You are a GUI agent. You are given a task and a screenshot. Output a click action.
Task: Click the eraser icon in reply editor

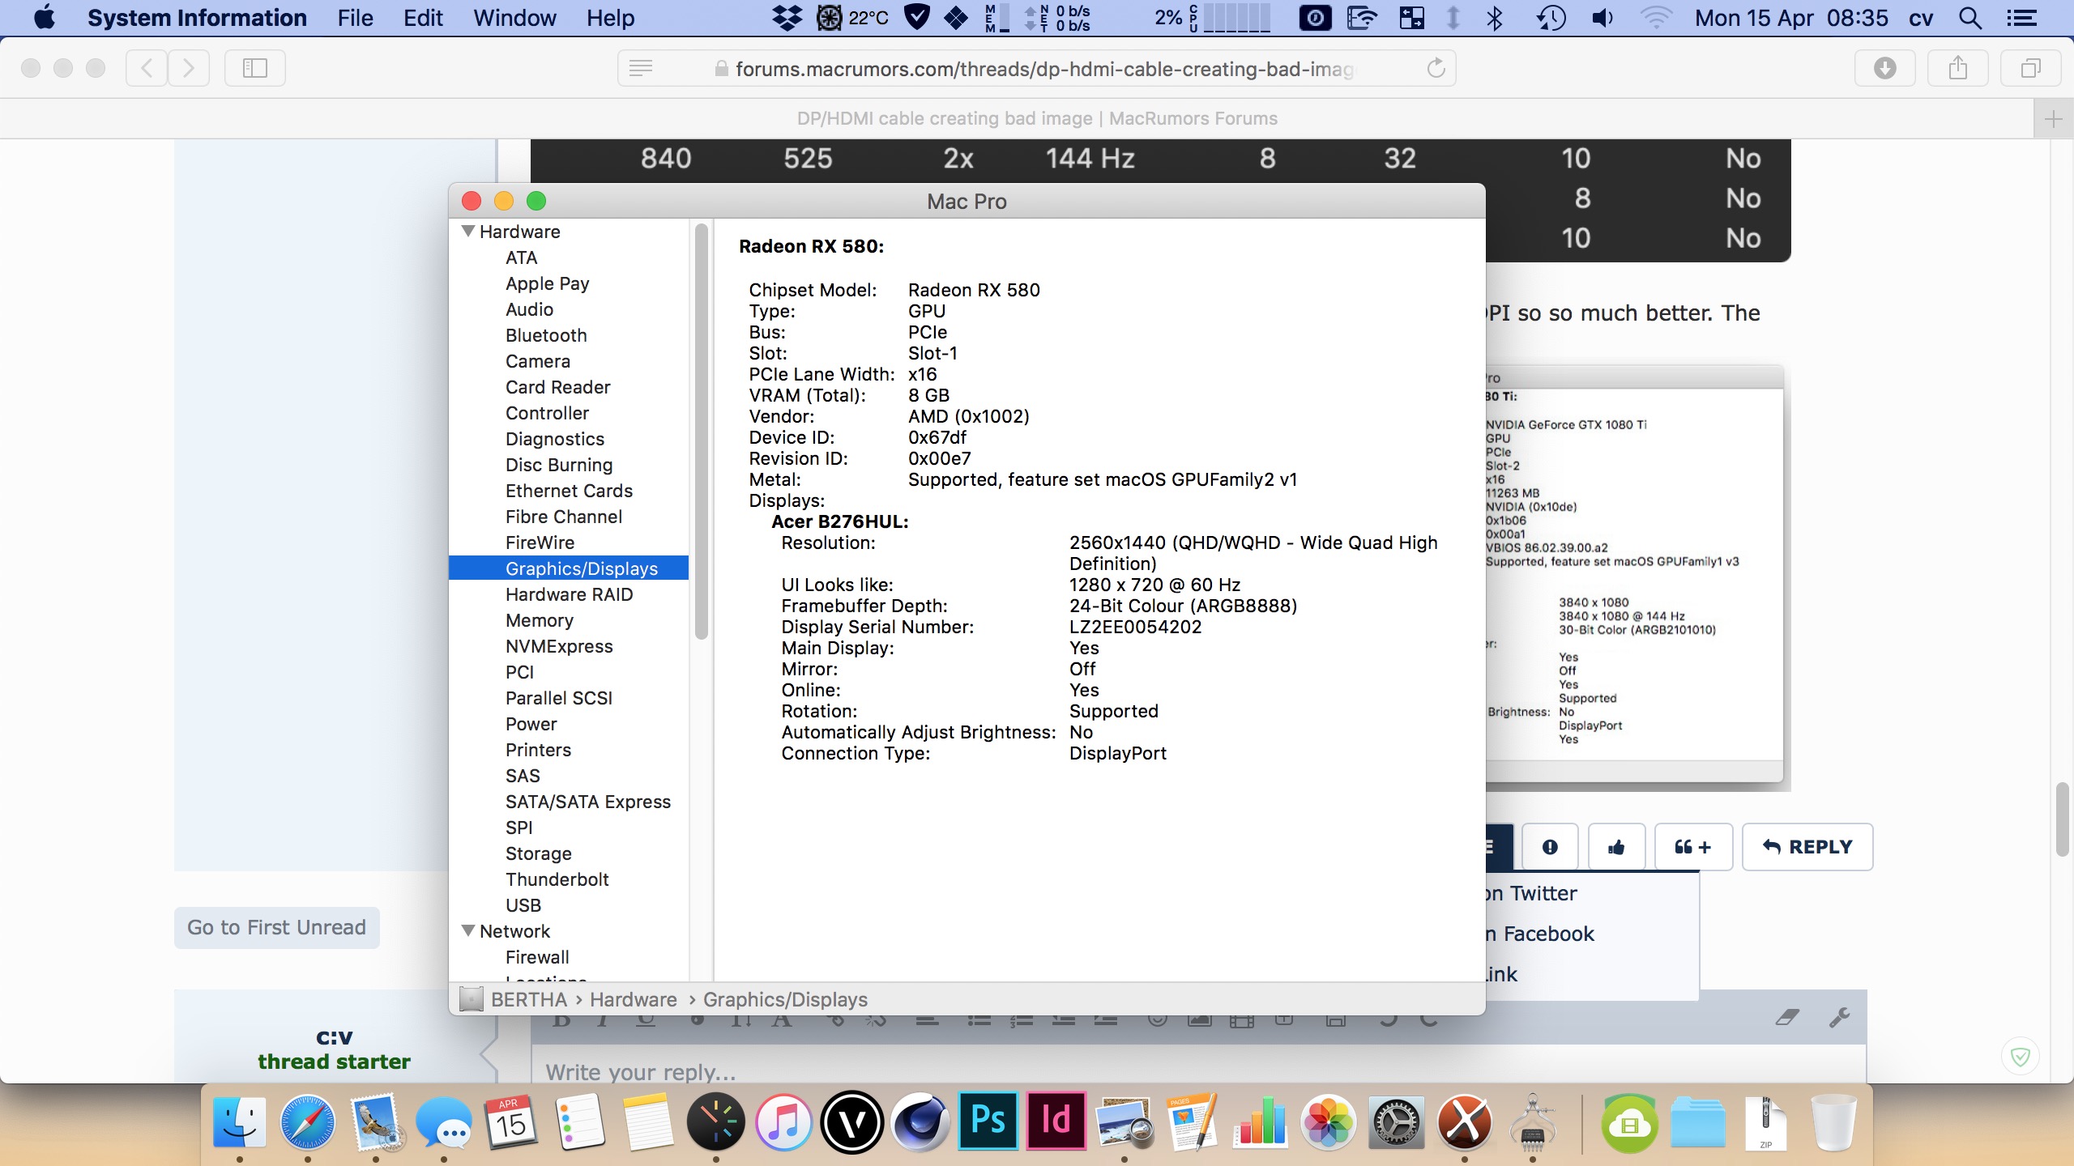click(1787, 1017)
